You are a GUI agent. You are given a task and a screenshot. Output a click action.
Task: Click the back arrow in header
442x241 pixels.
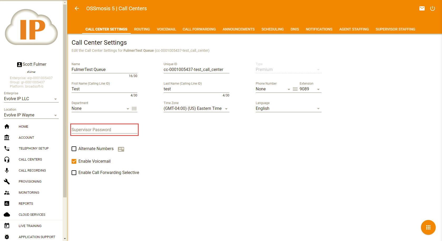[77, 8]
